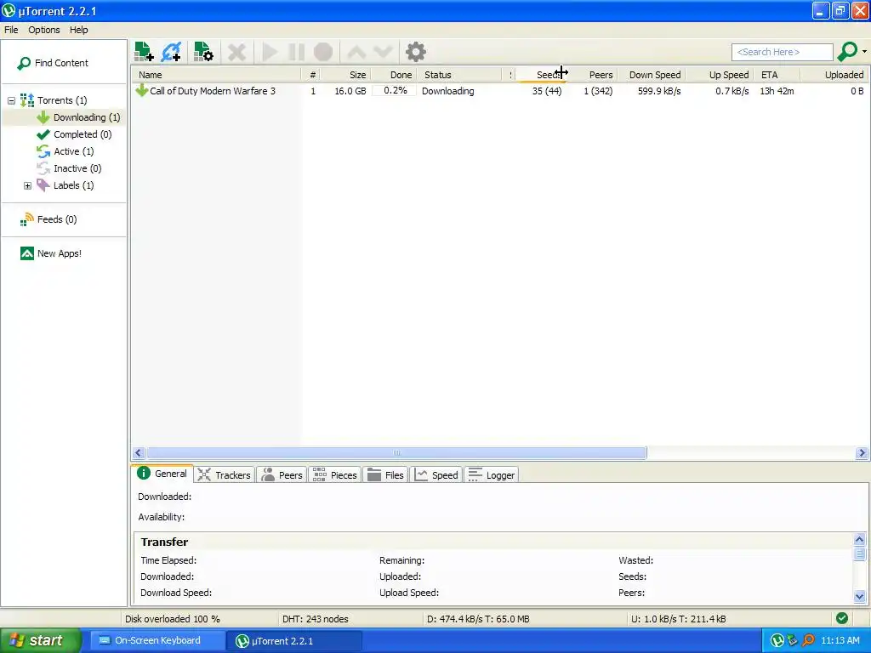Viewport: 871px width, 653px height.
Task: Sort by the Status column header
Action: click(x=458, y=75)
